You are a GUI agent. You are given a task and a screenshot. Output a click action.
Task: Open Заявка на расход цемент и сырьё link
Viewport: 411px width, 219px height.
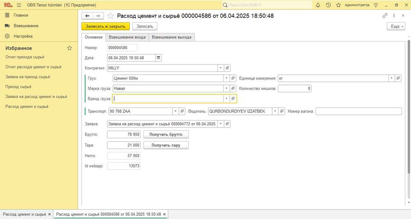coord(36,96)
